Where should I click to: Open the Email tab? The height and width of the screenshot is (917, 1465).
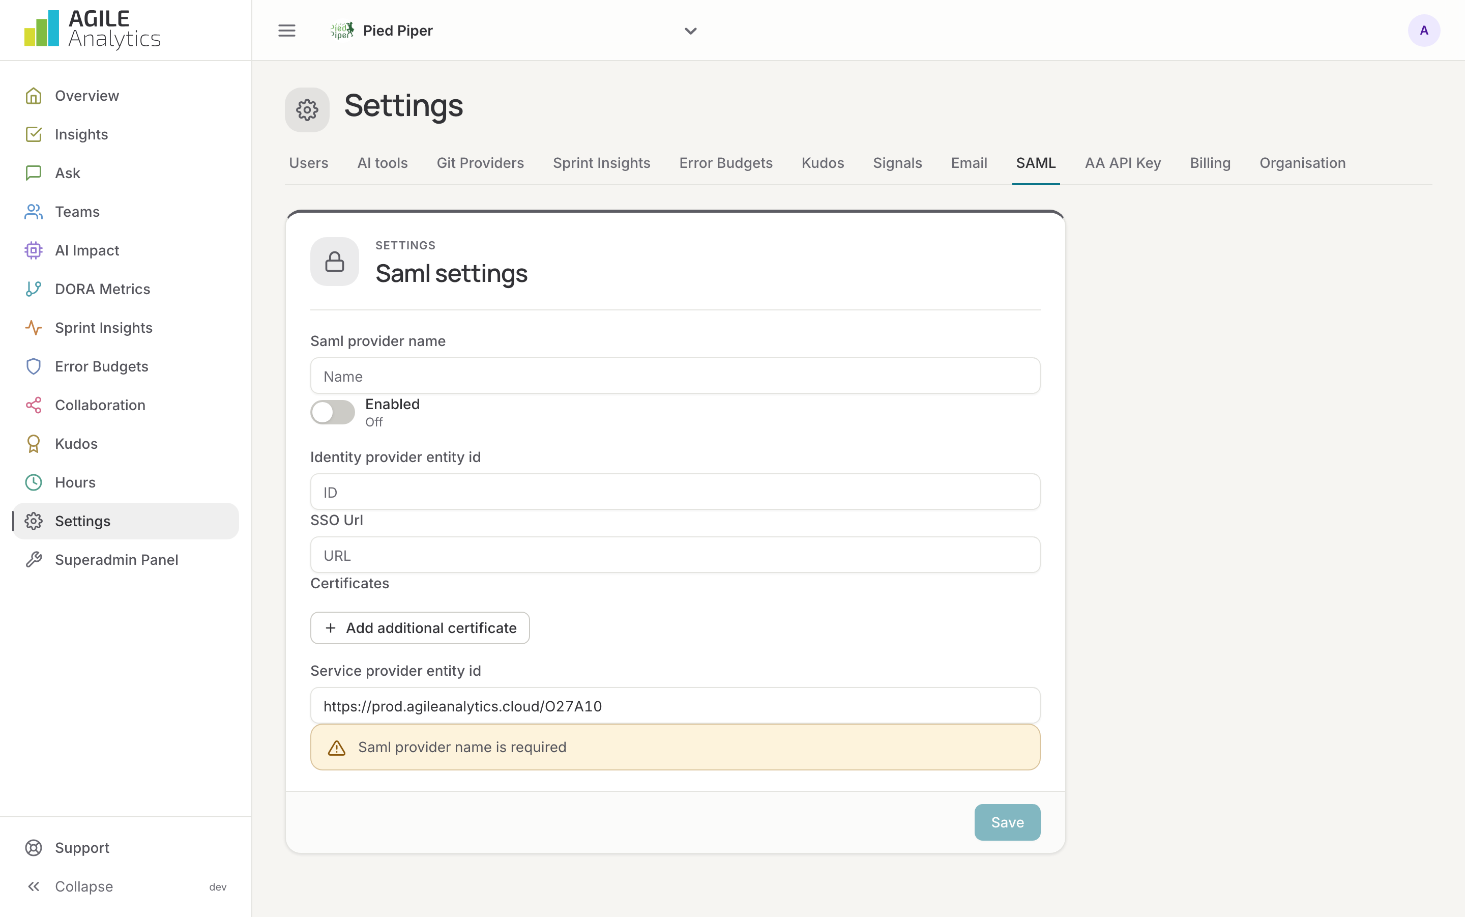point(969,163)
